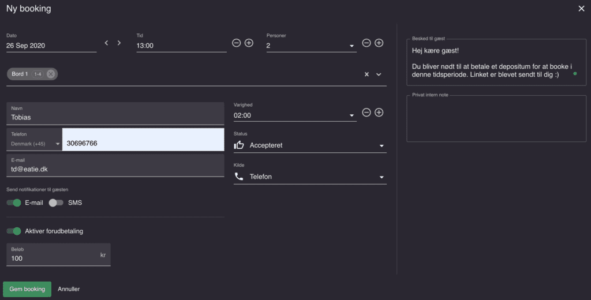
Task: Go to next date with right chevron
Action: click(x=119, y=43)
